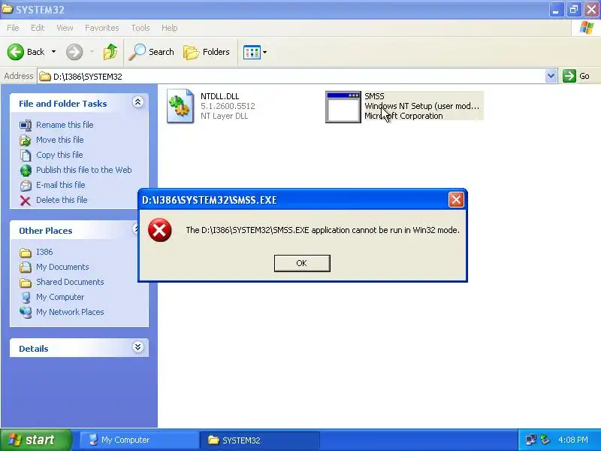Viewport: 601px width, 451px height.
Task: Toggle the Folders pane
Action: tap(207, 52)
